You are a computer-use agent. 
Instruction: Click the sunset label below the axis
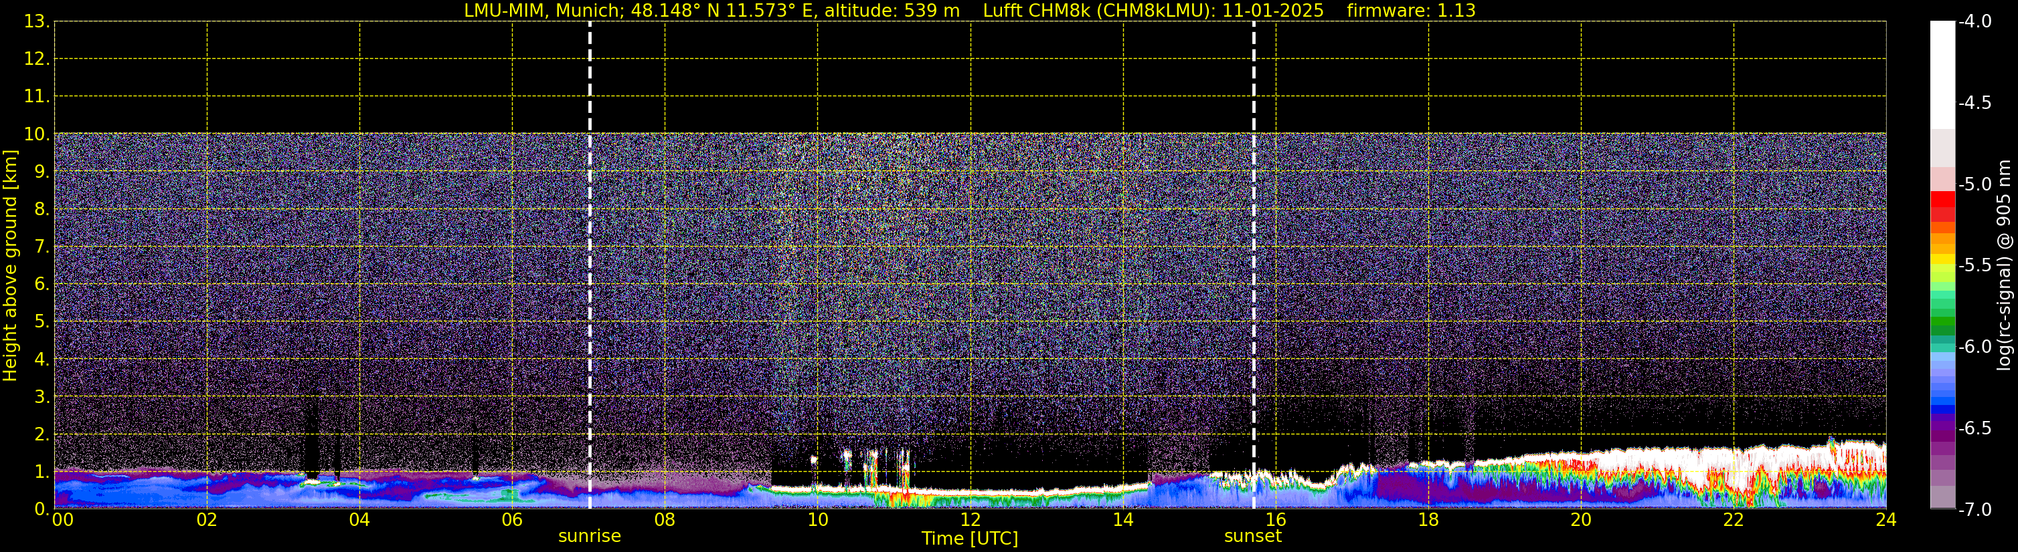pos(1253,537)
